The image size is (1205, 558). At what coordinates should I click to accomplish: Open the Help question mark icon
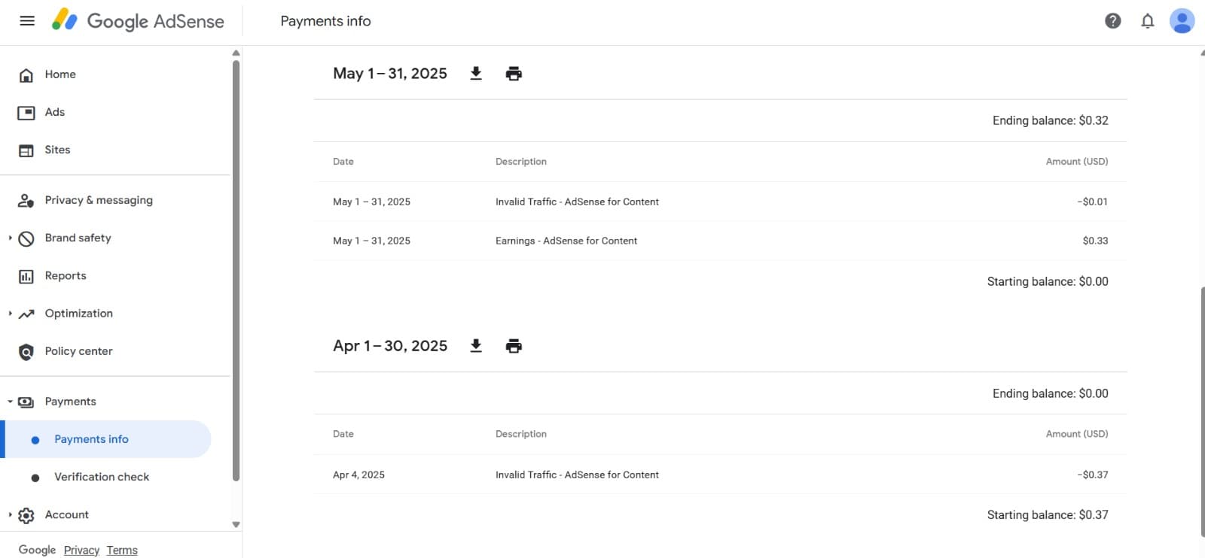[1112, 21]
